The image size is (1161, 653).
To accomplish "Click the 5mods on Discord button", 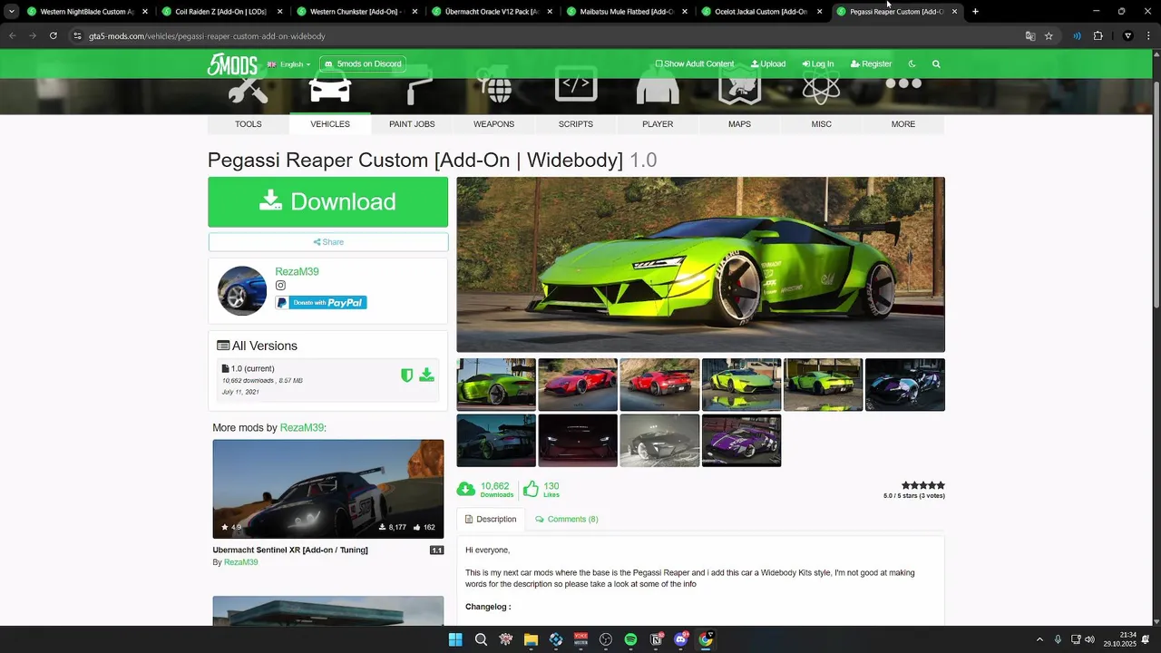I will pos(363,63).
